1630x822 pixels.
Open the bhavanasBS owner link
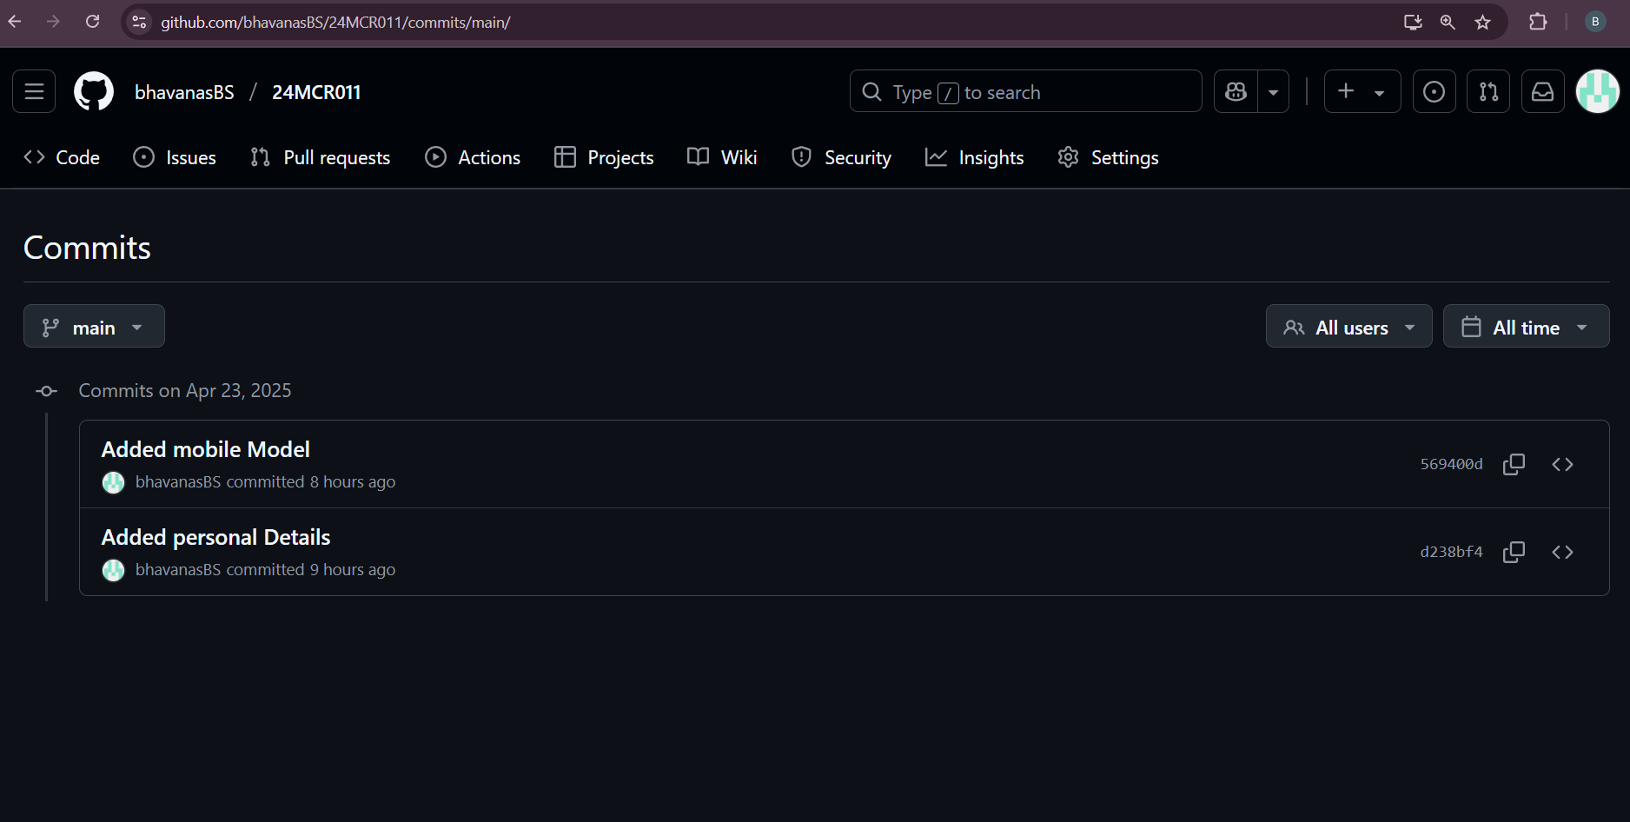click(184, 92)
